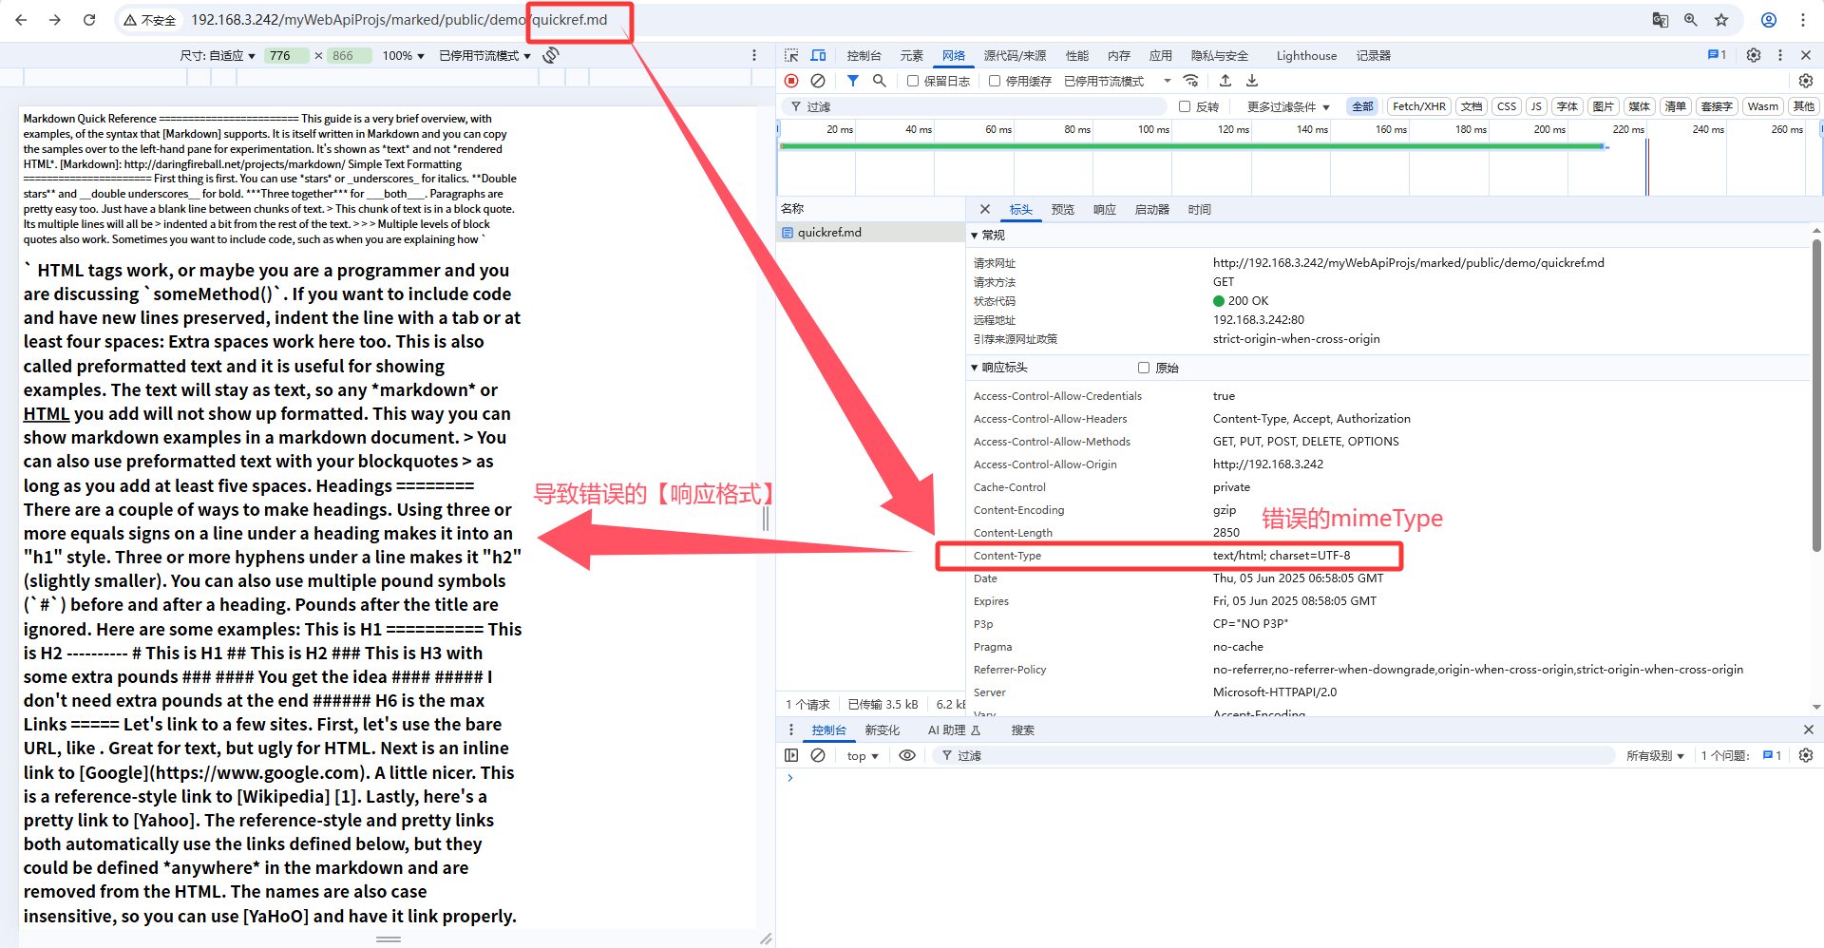This screenshot has height=948, width=1824.
Task: Open network conditions wifi icon
Action: click(x=1191, y=81)
